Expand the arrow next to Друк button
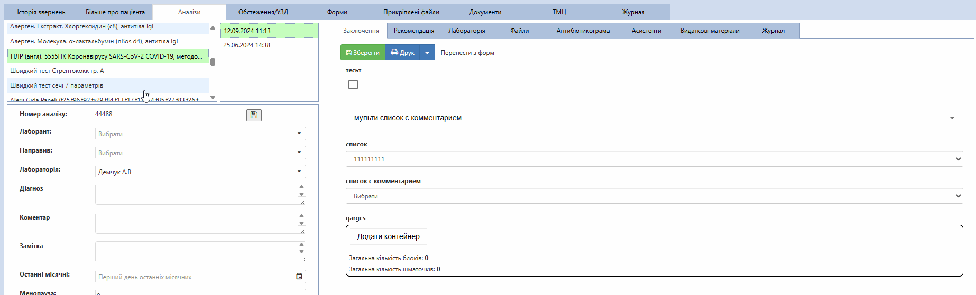 pos(427,53)
